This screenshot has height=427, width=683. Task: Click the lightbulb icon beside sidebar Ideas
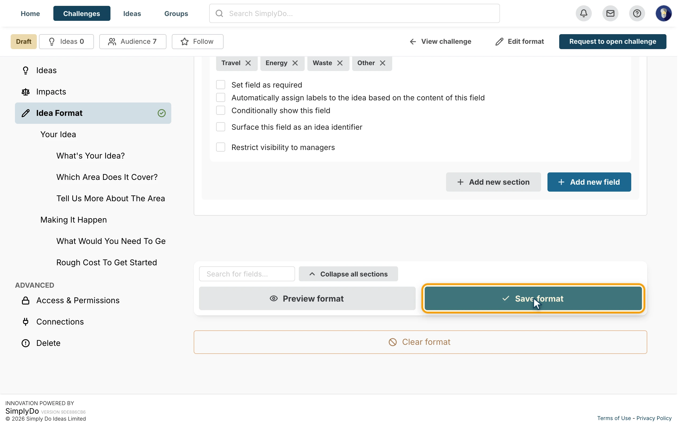pyautogui.click(x=25, y=70)
